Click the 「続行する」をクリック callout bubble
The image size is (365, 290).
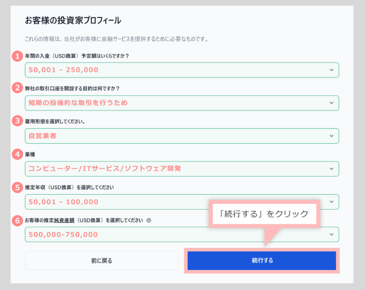pyautogui.click(x=265, y=214)
